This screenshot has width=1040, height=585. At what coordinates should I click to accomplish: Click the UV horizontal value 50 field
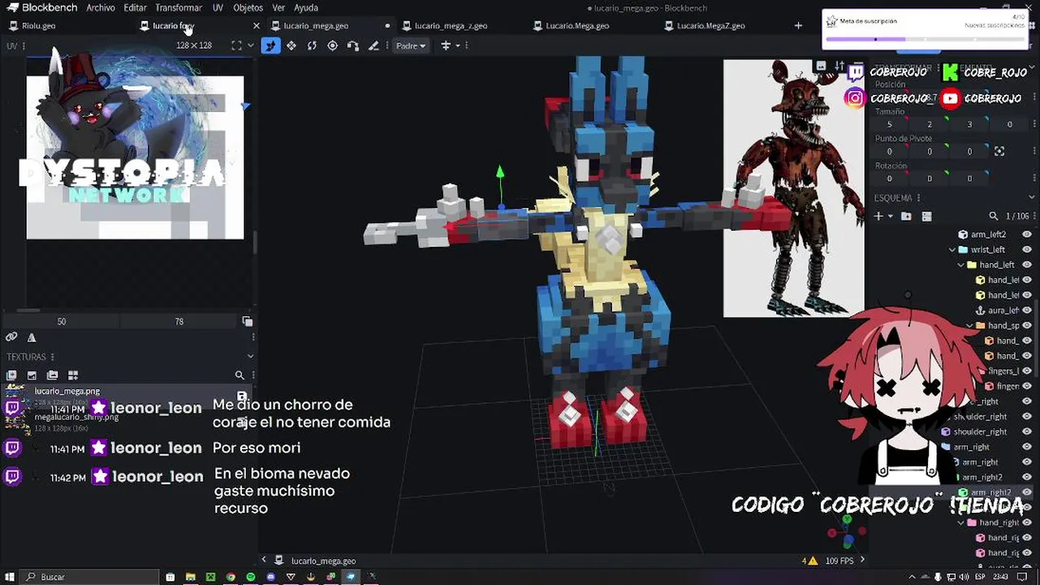pyautogui.click(x=62, y=322)
